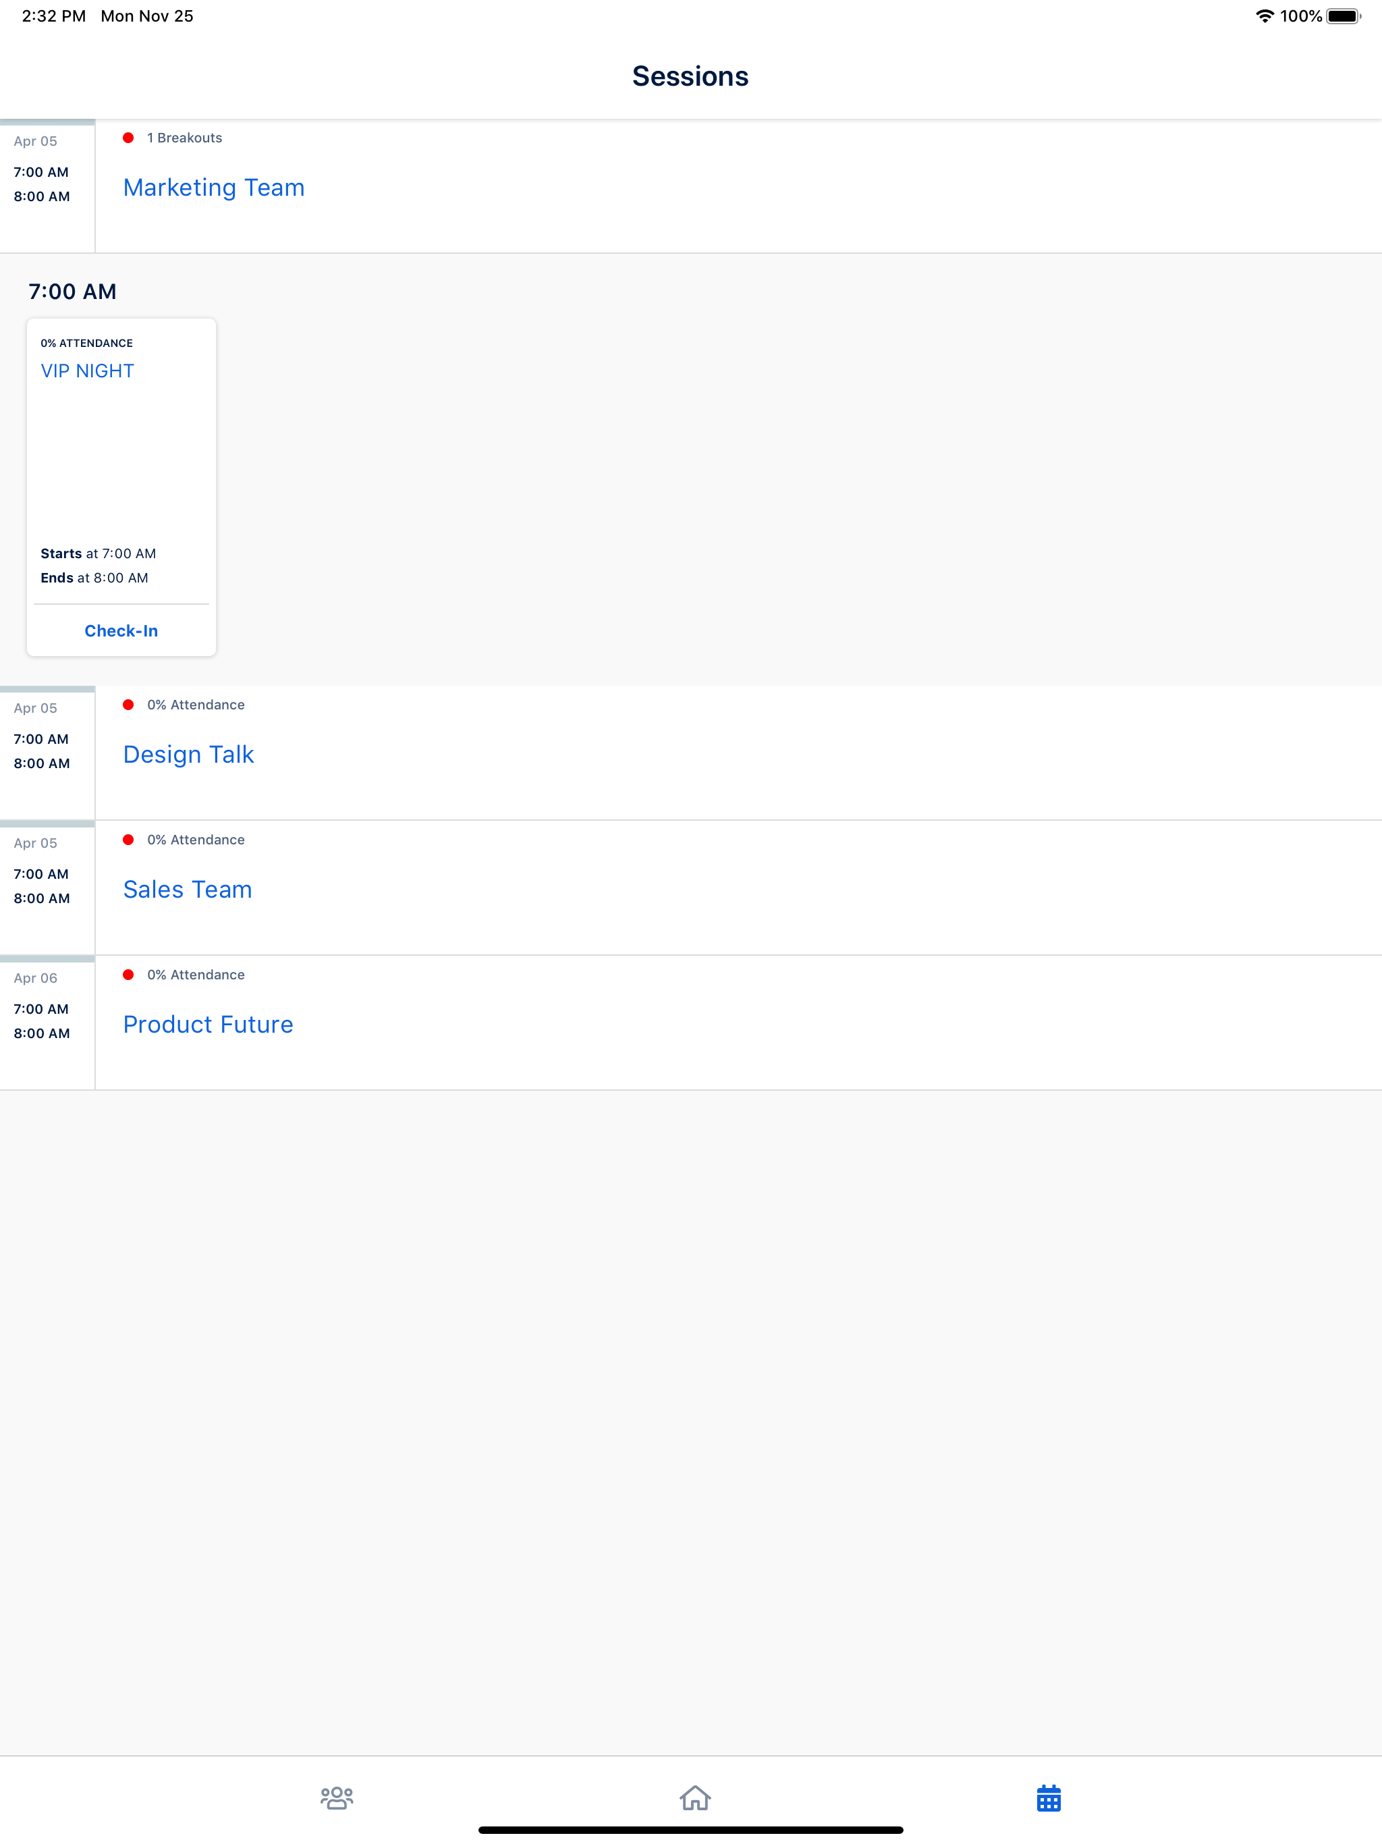The width and height of the screenshot is (1382, 1844).
Task: Select the 'Apr 05' date for Marketing Team
Action: coord(35,141)
